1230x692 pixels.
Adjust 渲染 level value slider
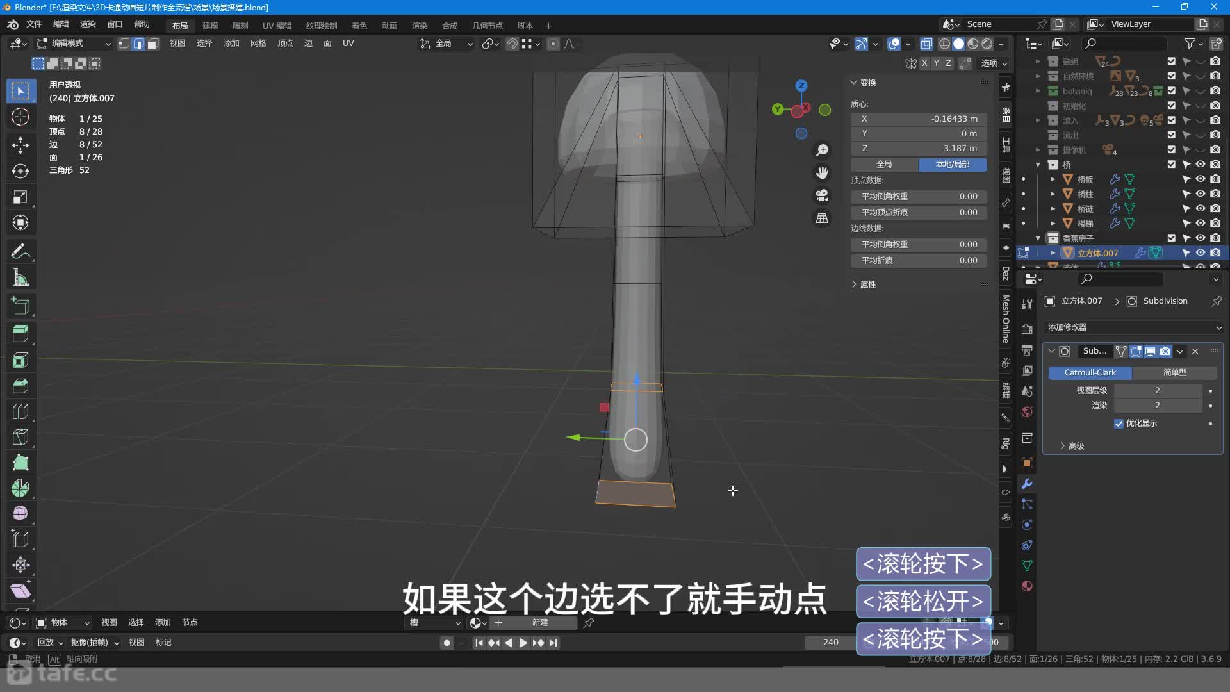[x=1158, y=405]
